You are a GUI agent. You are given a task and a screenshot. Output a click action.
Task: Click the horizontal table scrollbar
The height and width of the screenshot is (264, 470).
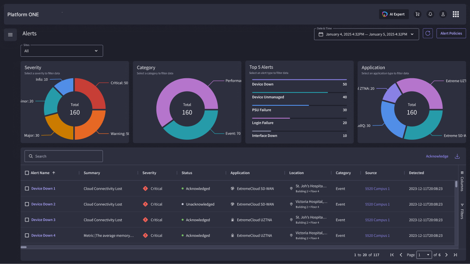click(x=24, y=247)
